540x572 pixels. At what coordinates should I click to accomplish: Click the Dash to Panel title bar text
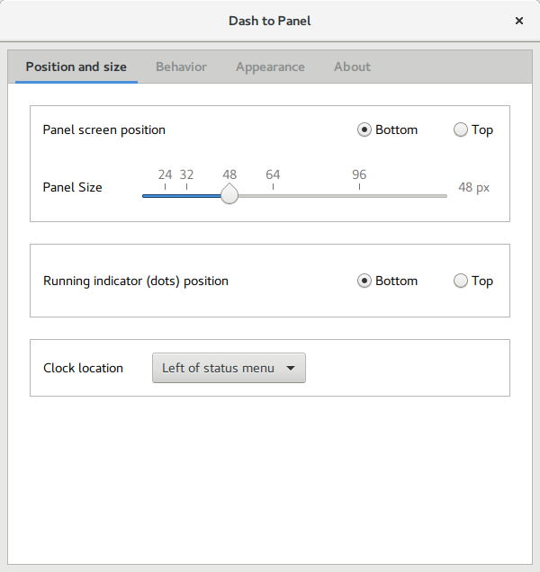(x=270, y=20)
